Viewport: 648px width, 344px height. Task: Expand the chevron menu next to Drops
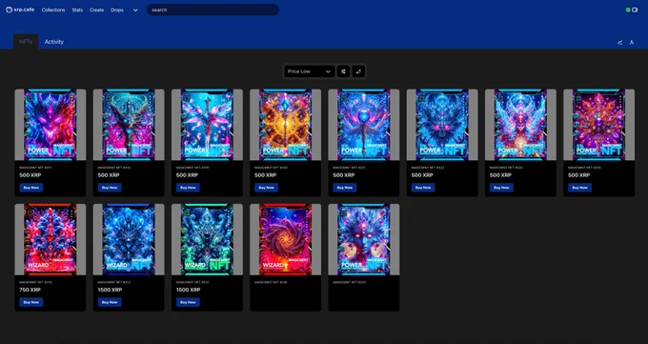[x=135, y=10]
